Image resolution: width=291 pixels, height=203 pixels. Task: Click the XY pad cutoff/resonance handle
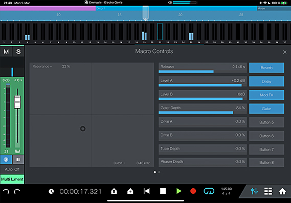[83, 129]
